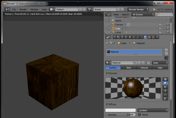Screen dimensions: 176x118
Task: Switch material type to Wire
Action: point(129,68)
